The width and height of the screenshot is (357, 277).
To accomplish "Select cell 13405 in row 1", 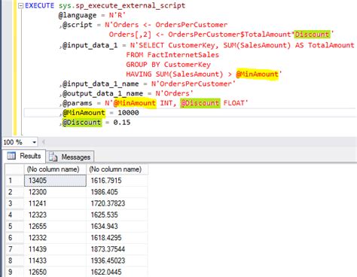I will tap(55, 181).
